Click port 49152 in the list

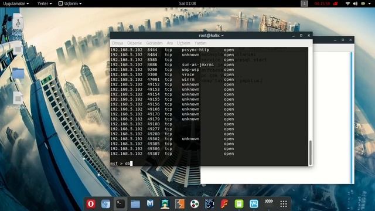click(x=154, y=84)
